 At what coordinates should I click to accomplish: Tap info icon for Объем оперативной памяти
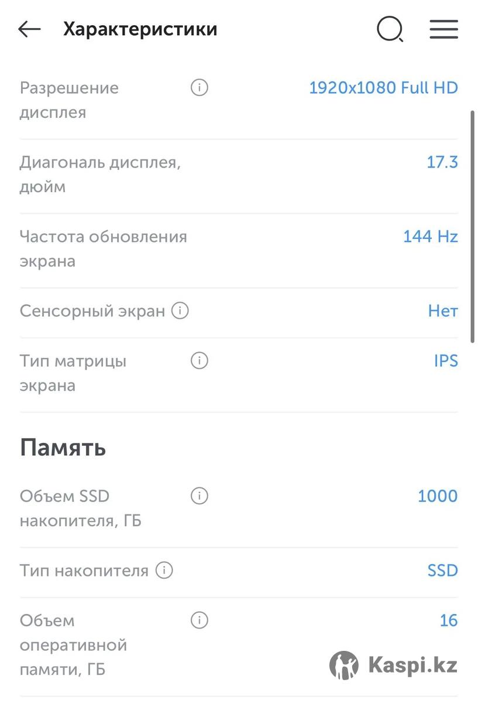(x=200, y=620)
